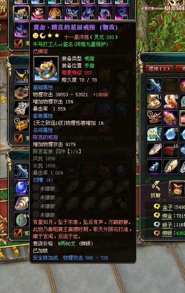
Task: Select the 改 jade token item
Action: [x=154, y=134]
